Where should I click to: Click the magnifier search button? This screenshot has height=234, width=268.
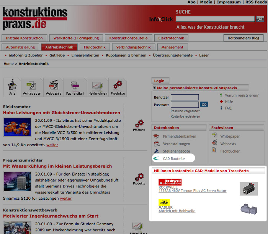tap(260, 19)
